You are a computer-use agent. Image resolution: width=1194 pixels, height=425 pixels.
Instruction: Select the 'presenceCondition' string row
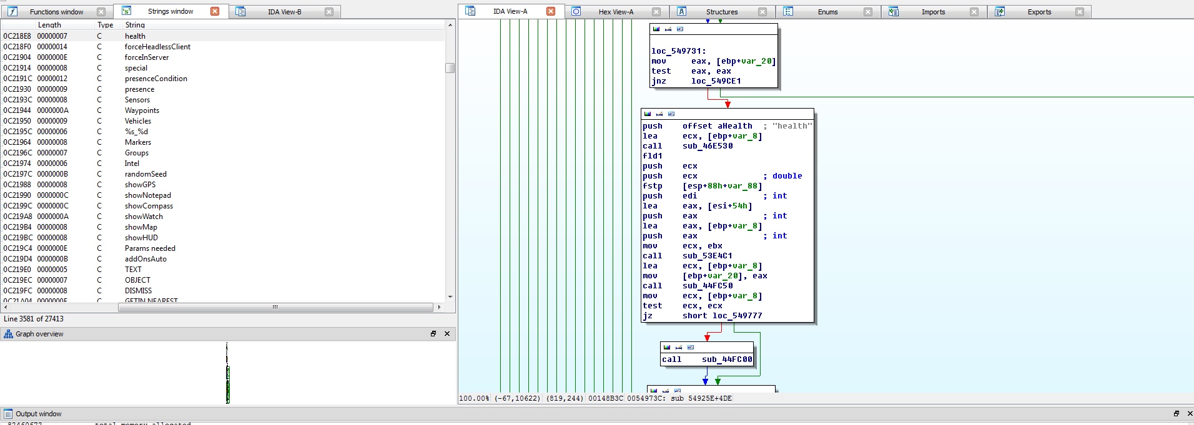pyautogui.click(x=223, y=79)
